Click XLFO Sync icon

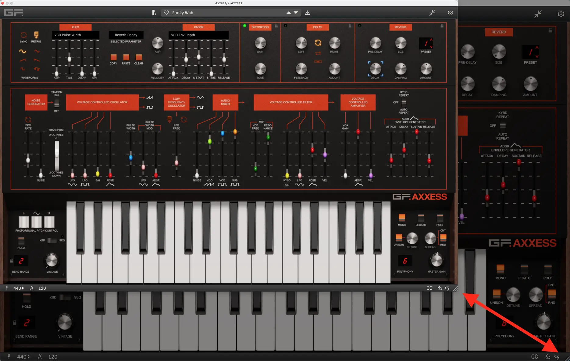click(x=23, y=35)
